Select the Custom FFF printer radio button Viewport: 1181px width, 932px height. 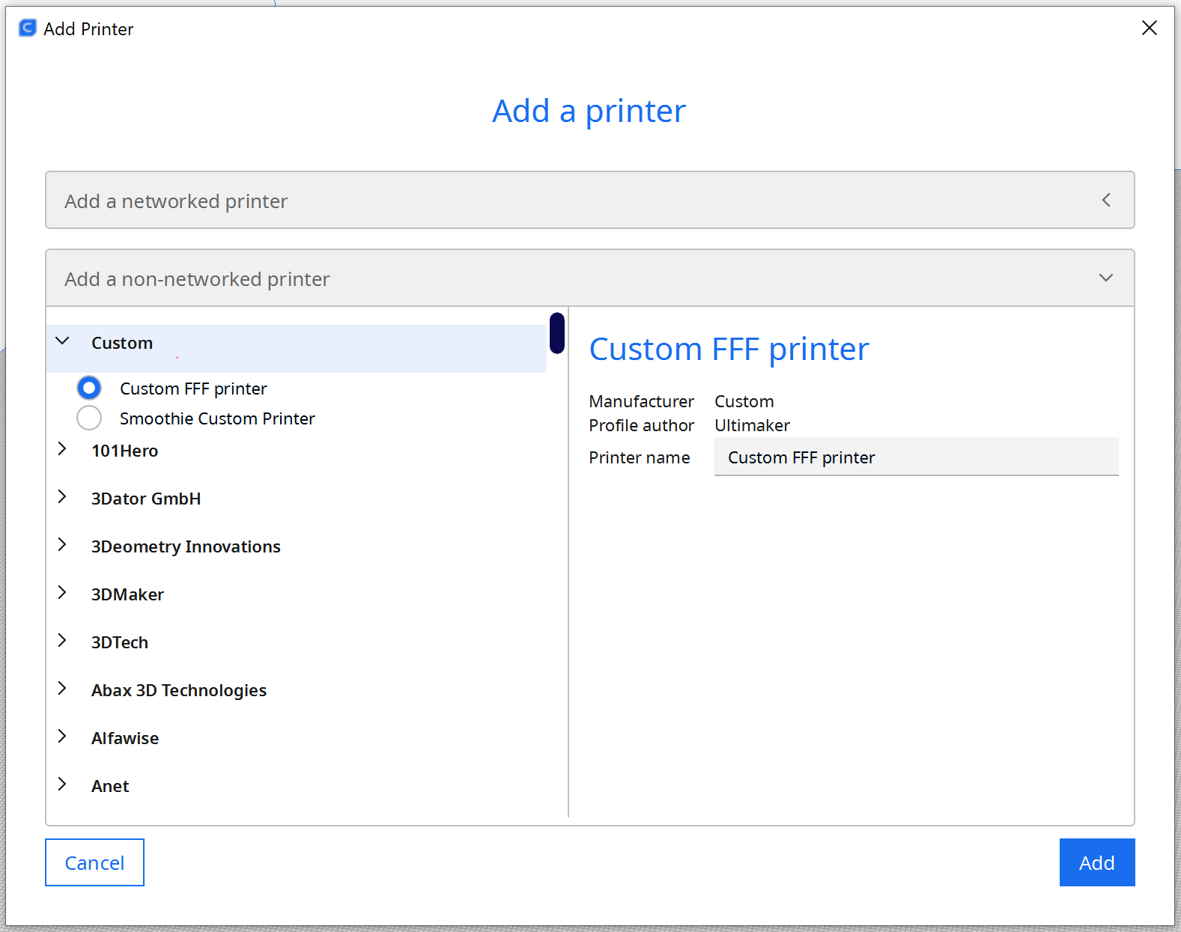(89, 388)
